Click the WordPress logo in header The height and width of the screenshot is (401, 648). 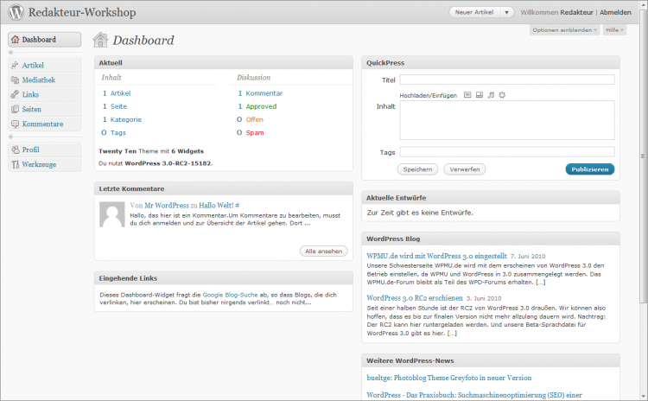click(16, 12)
